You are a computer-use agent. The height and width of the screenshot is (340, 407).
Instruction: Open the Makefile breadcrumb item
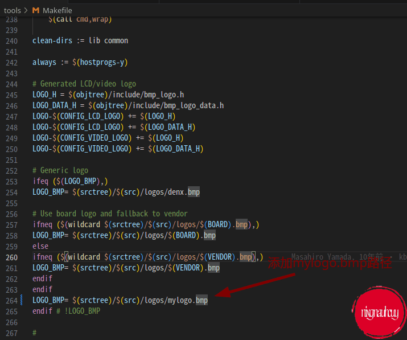point(57,10)
